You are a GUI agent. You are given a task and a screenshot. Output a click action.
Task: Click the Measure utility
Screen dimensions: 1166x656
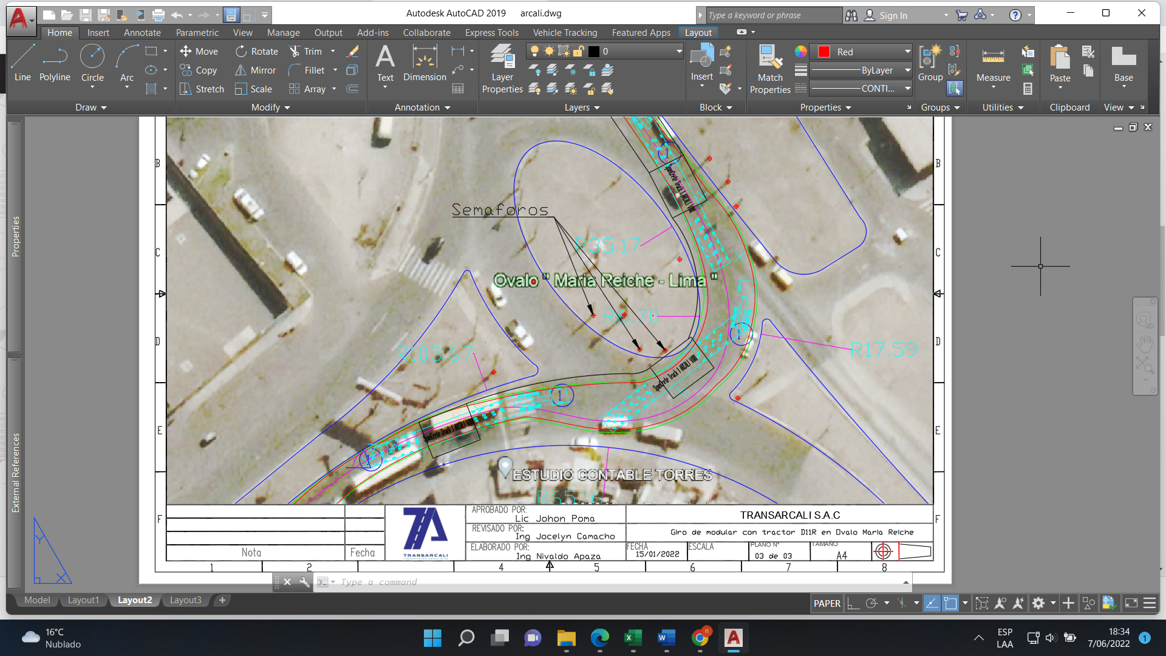993,64
